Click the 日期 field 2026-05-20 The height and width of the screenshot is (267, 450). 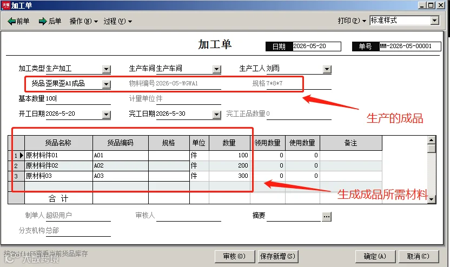pyautogui.click(x=316, y=46)
